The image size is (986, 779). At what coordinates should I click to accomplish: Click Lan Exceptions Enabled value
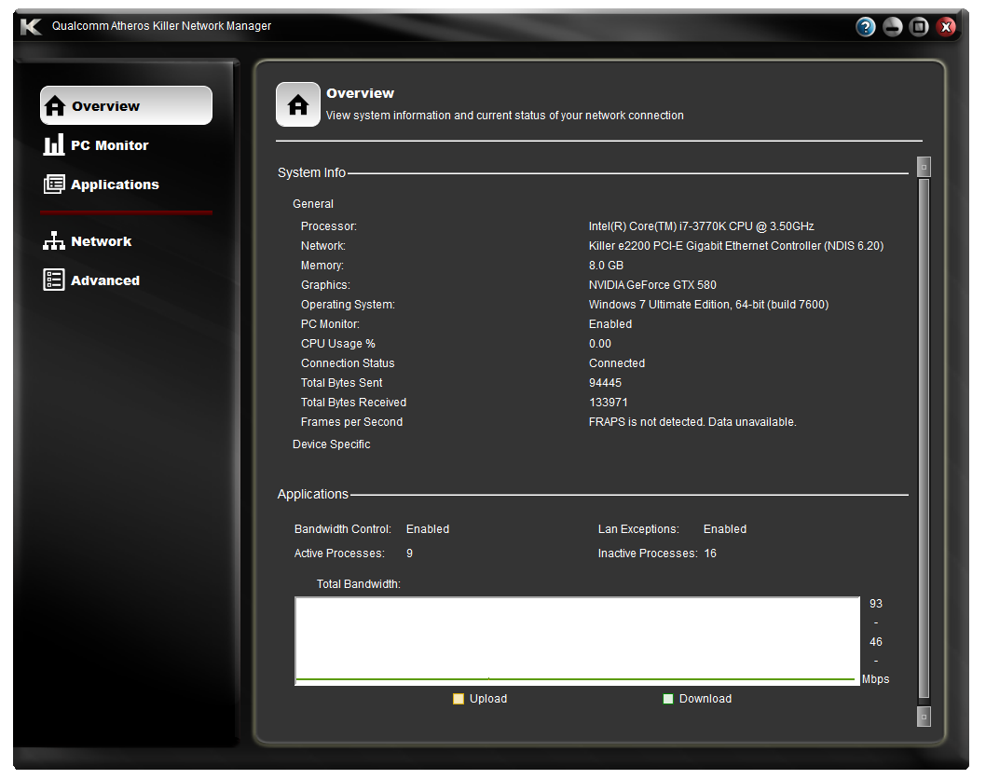pos(725,528)
